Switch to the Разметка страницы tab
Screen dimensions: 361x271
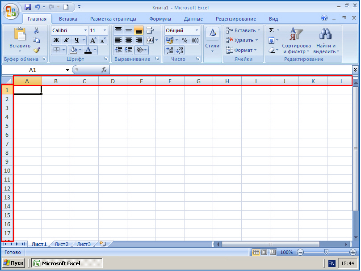click(x=113, y=19)
